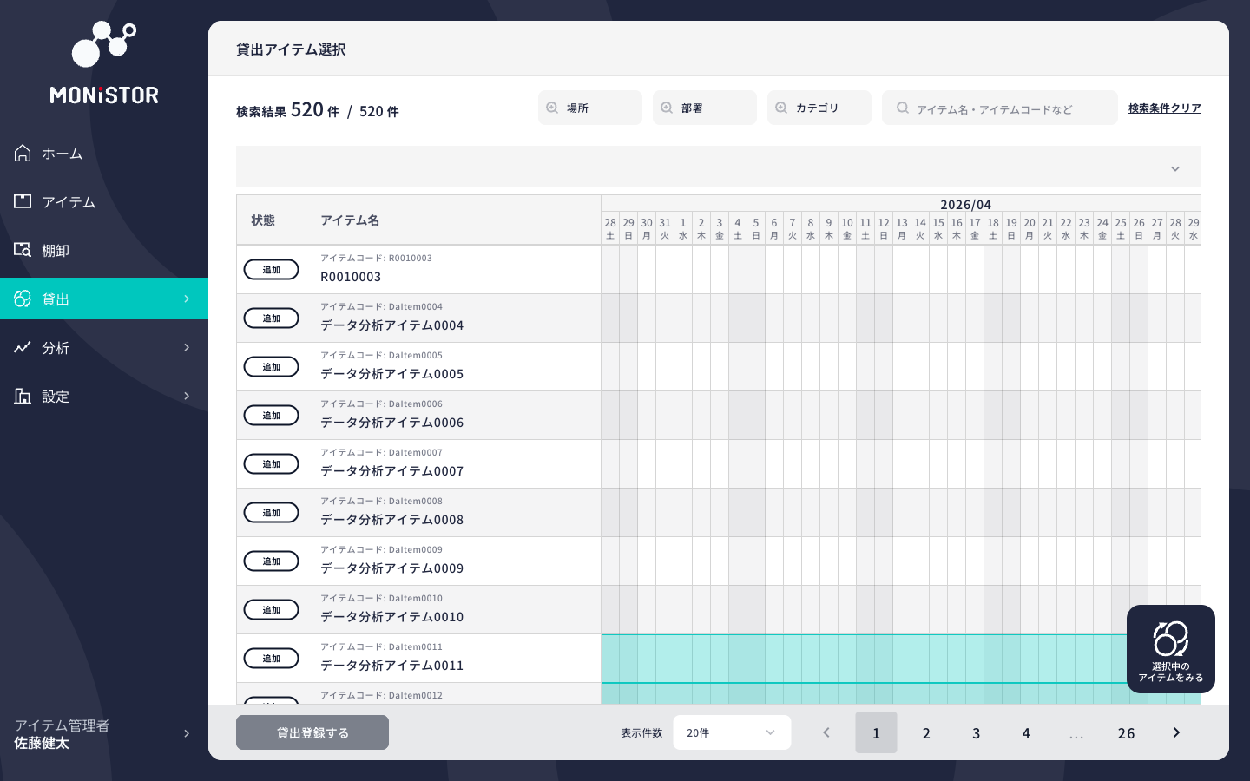The width and height of the screenshot is (1250, 781).
Task: Click the 選択中のアイテムをみる floating button
Action: [x=1170, y=649]
